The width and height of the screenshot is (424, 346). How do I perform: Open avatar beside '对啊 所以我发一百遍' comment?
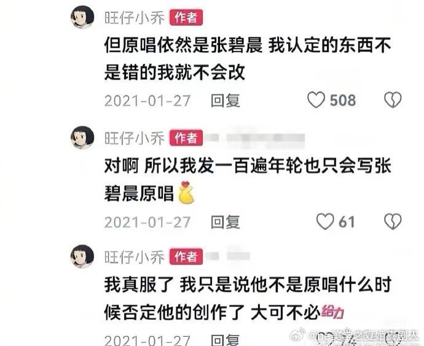[82, 137]
